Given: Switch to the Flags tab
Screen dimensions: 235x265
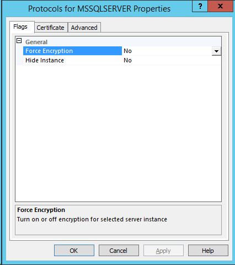Looking at the screenshot, I should 22,27.
